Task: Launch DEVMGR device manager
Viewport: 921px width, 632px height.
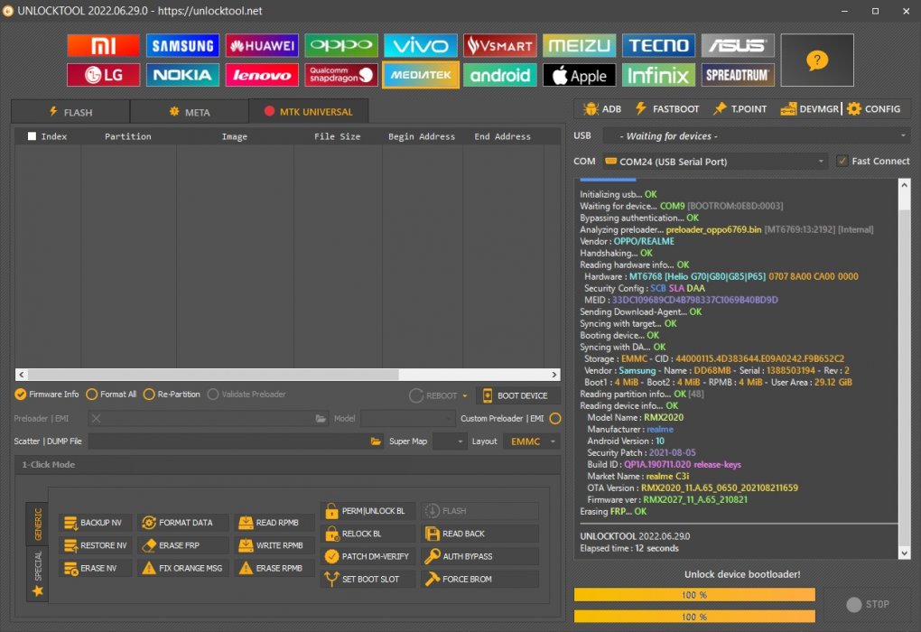Action: pyautogui.click(x=809, y=108)
